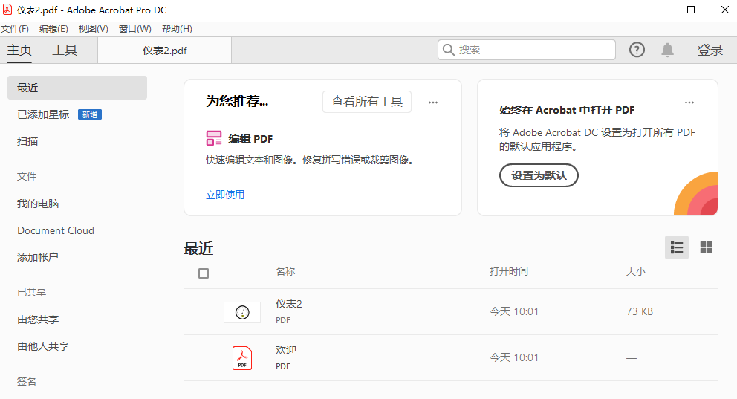Click the 新增 badge beside 已添加星标
737x399 pixels.
[90, 114]
